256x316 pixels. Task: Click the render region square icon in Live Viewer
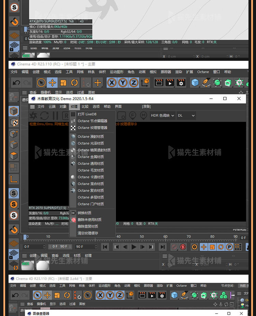[122, 115]
